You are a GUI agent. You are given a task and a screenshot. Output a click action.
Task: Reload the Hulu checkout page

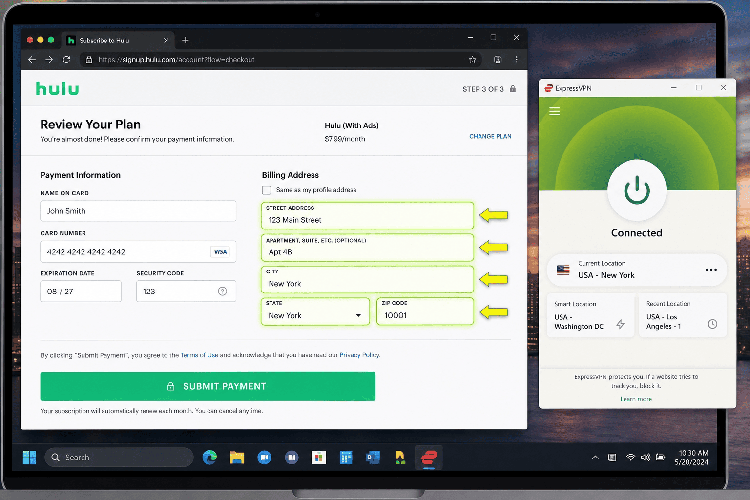click(66, 60)
